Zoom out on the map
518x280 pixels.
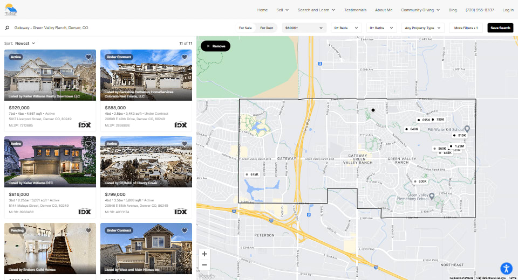click(x=205, y=265)
